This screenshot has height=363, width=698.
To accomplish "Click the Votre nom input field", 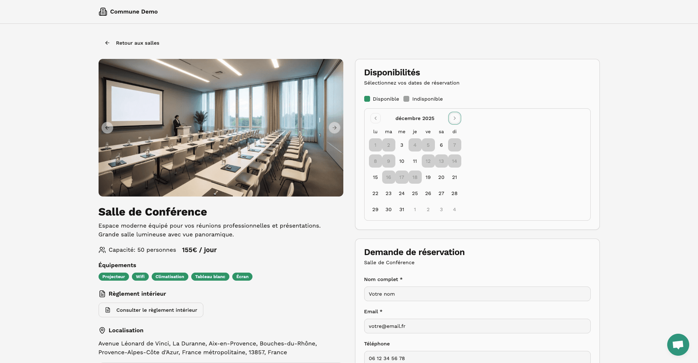I will point(477,294).
